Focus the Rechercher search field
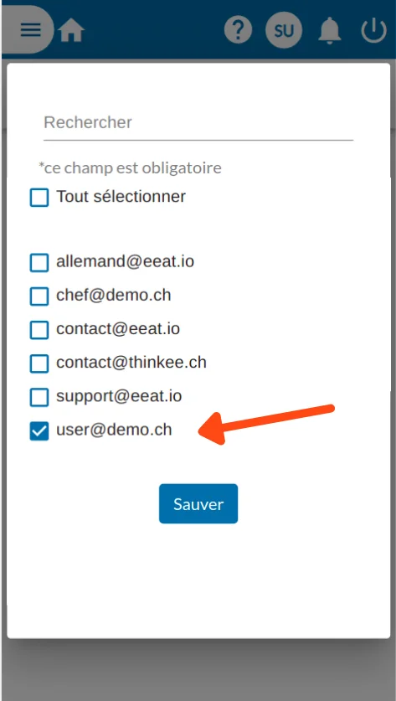Screen dimensions: 396x701 click(198, 123)
